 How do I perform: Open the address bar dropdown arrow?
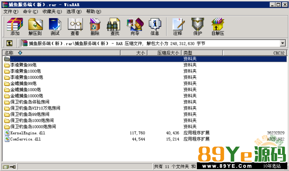[283, 43]
